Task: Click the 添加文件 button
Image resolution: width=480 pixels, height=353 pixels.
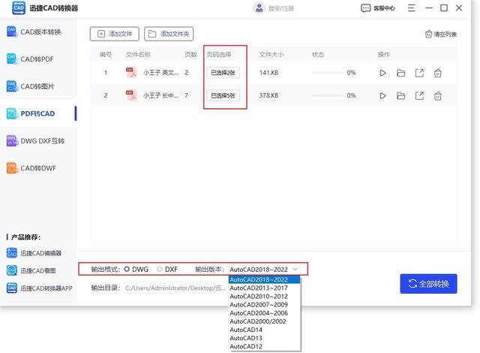Action: (x=115, y=34)
